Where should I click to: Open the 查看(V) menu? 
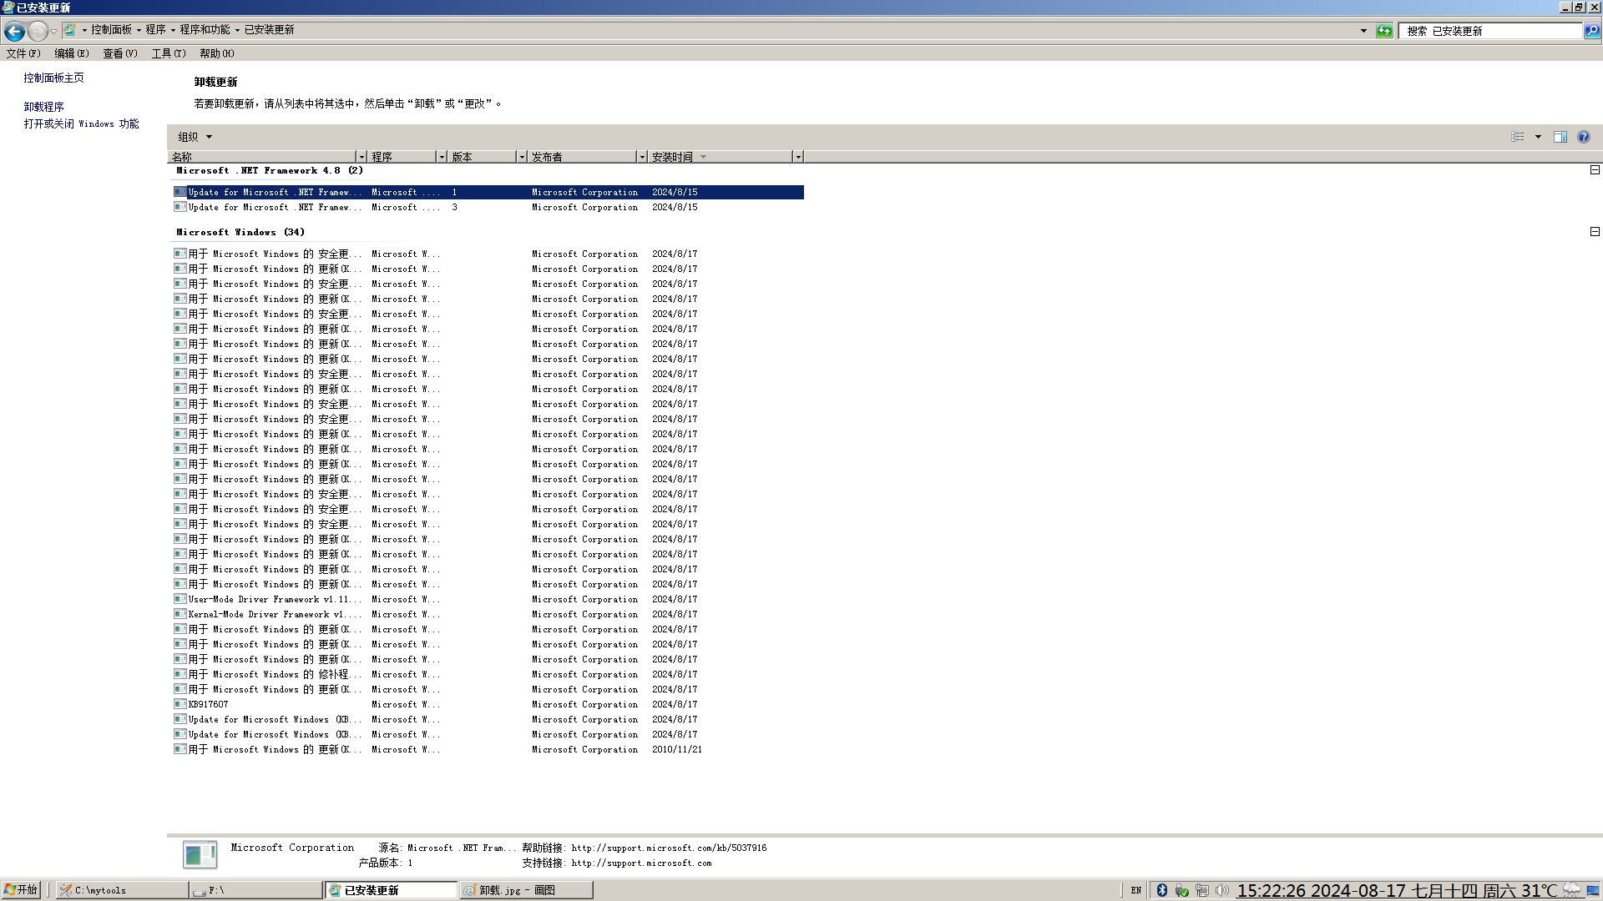(x=120, y=53)
